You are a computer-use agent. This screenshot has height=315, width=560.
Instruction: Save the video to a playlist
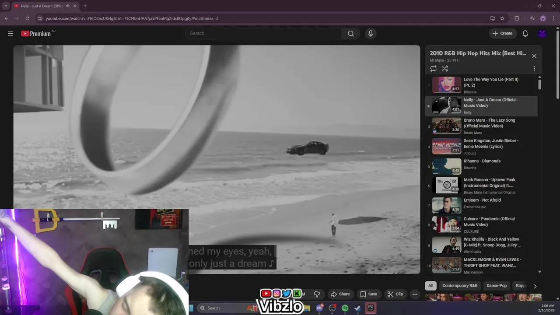(x=368, y=294)
